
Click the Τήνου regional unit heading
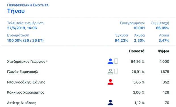[x=16, y=11]
